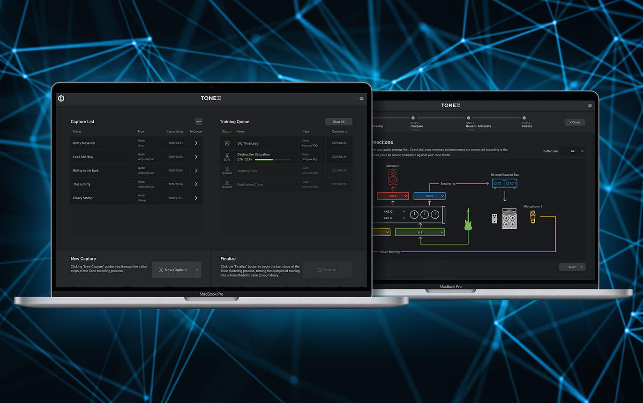The width and height of the screenshot is (643, 403).
Task: Select the yellow Microphone 1 icon
Action: coord(533,217)
